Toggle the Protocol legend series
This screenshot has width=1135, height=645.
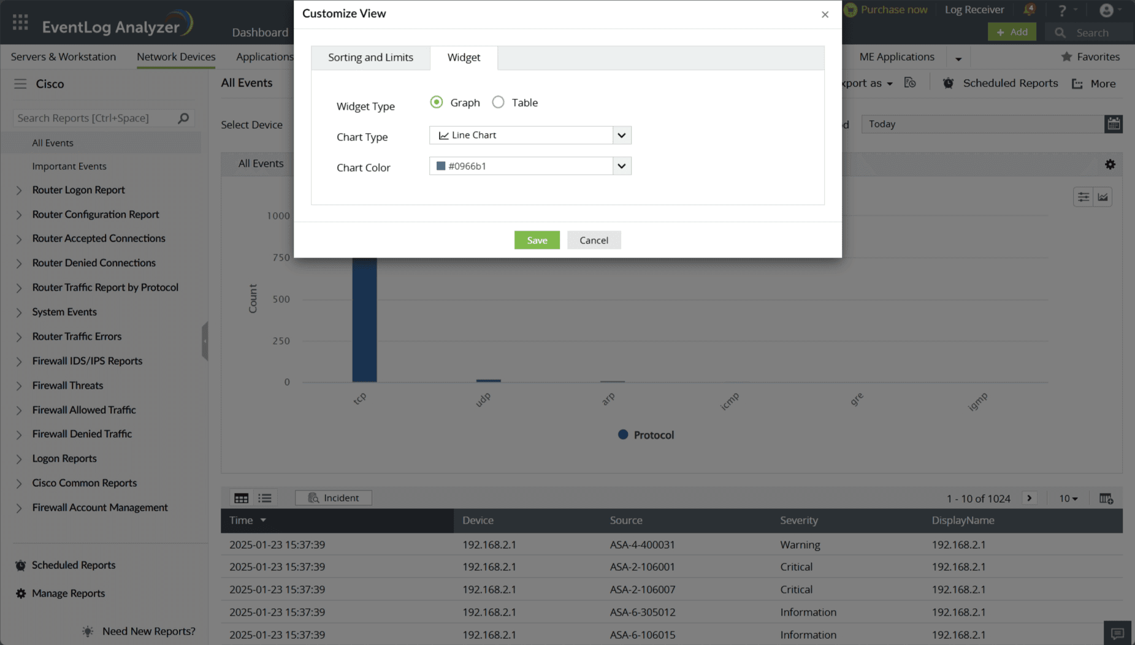(x=646, y=435)
